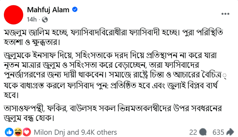This screenshot has width=238, height=137.
Task: Click the globe public audience icon
Action: coord(45,20)
